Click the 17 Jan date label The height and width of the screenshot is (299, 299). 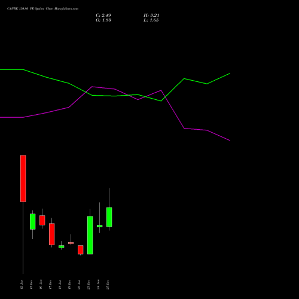pyautogui.click(x=50, y=285)
